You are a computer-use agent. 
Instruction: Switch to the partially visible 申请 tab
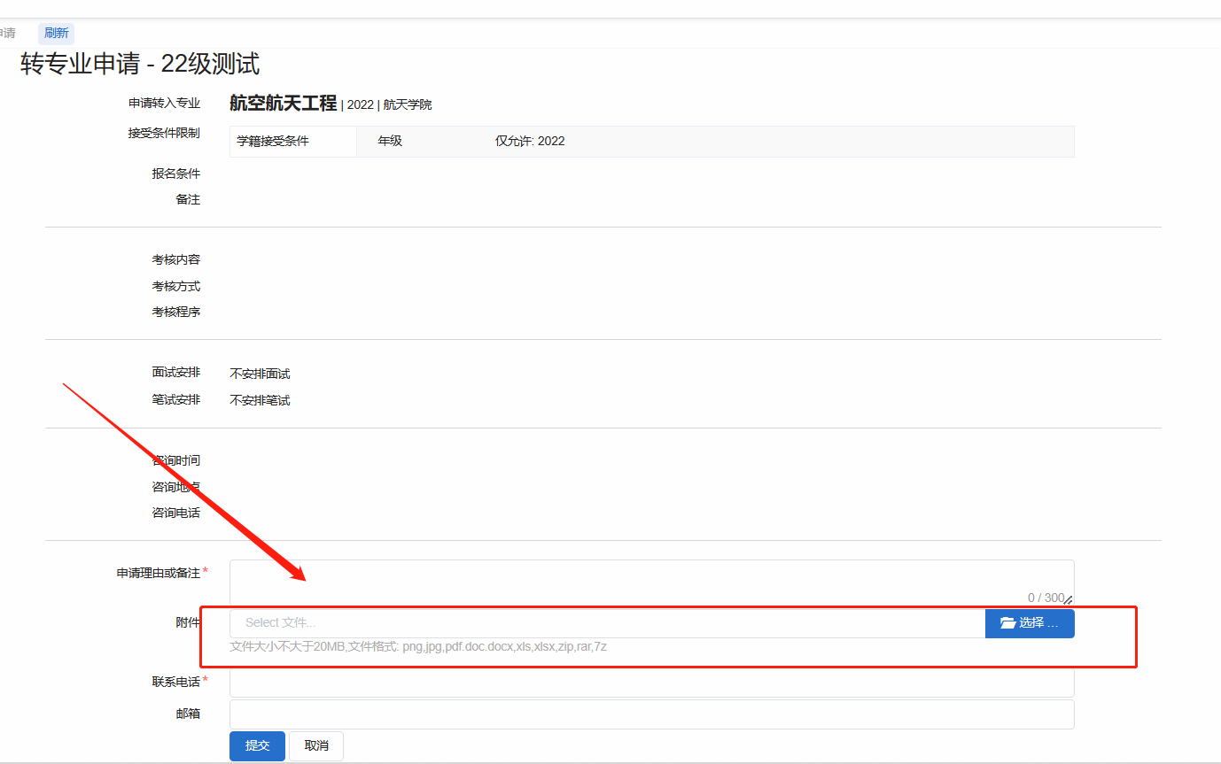tap(8, 34)
